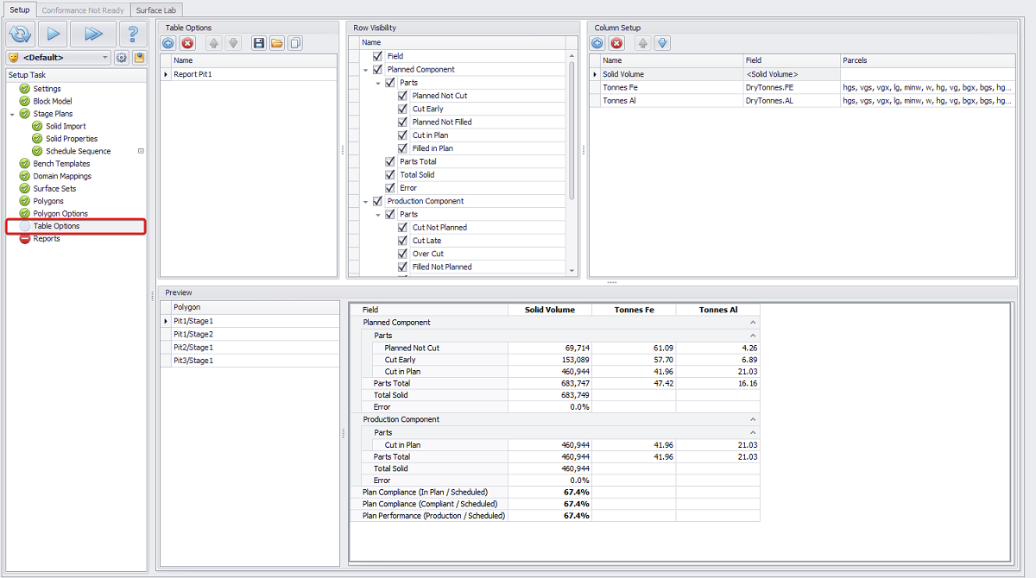
Task: Open the Reports setup task
Action: [47, 239]
